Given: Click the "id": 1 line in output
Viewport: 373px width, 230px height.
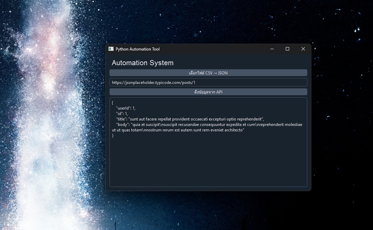Looking at the screenshot, I should (122, 114).
